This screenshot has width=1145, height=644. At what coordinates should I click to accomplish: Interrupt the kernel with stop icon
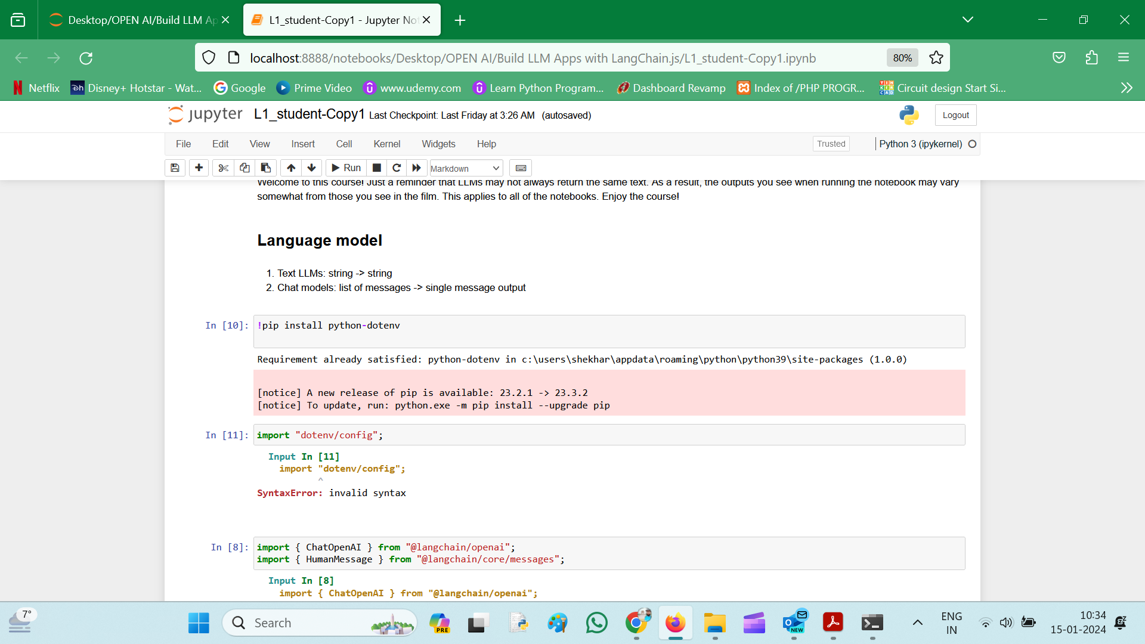pyautogui.click(x=377, y=168)
